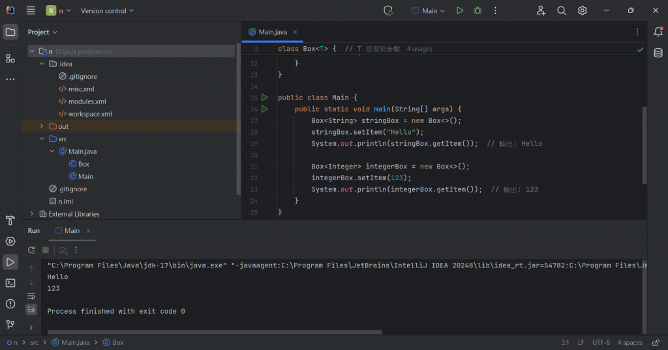Toggle the Project tool window button
This screenshot has height=350, width=668.
(x=10, y=32)
